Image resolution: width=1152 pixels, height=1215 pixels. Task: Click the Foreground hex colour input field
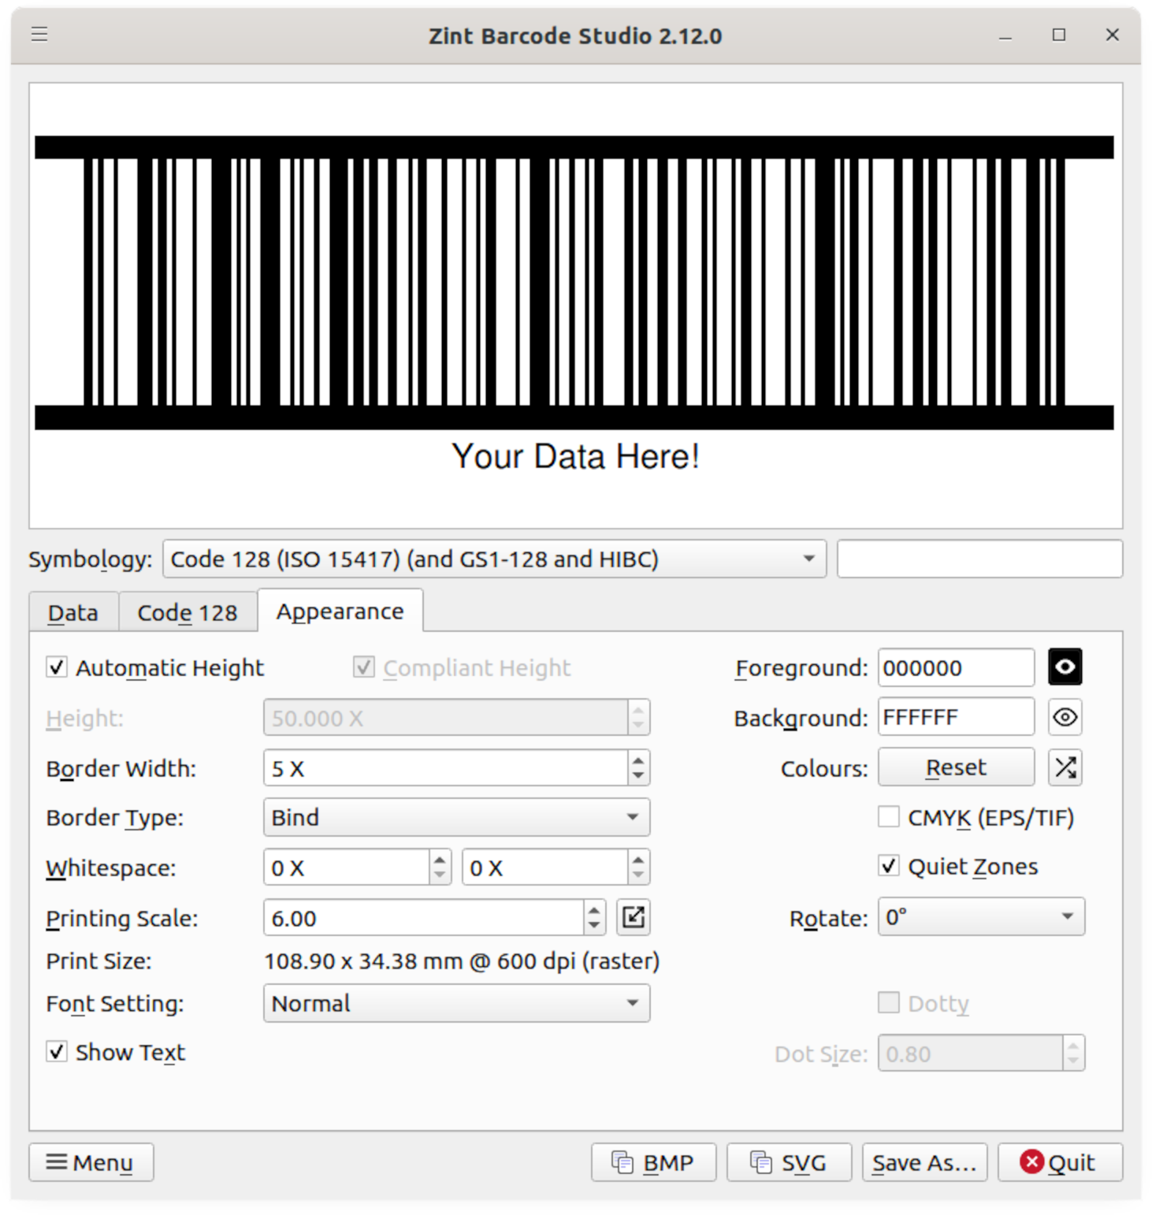(x=955, y=668)
